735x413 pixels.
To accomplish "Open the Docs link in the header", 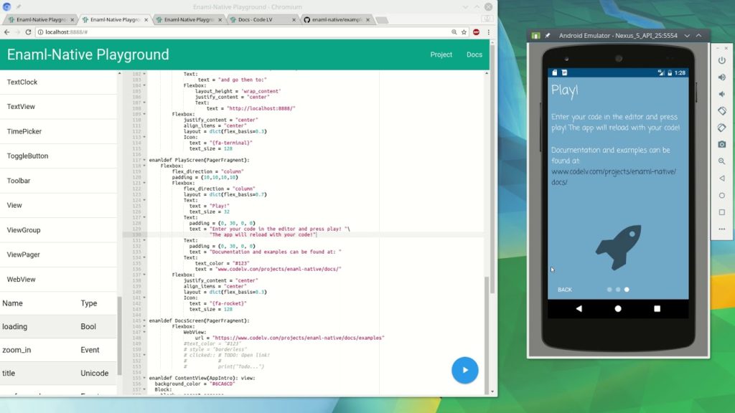I will pyautogui.click(x=474, y=54).
